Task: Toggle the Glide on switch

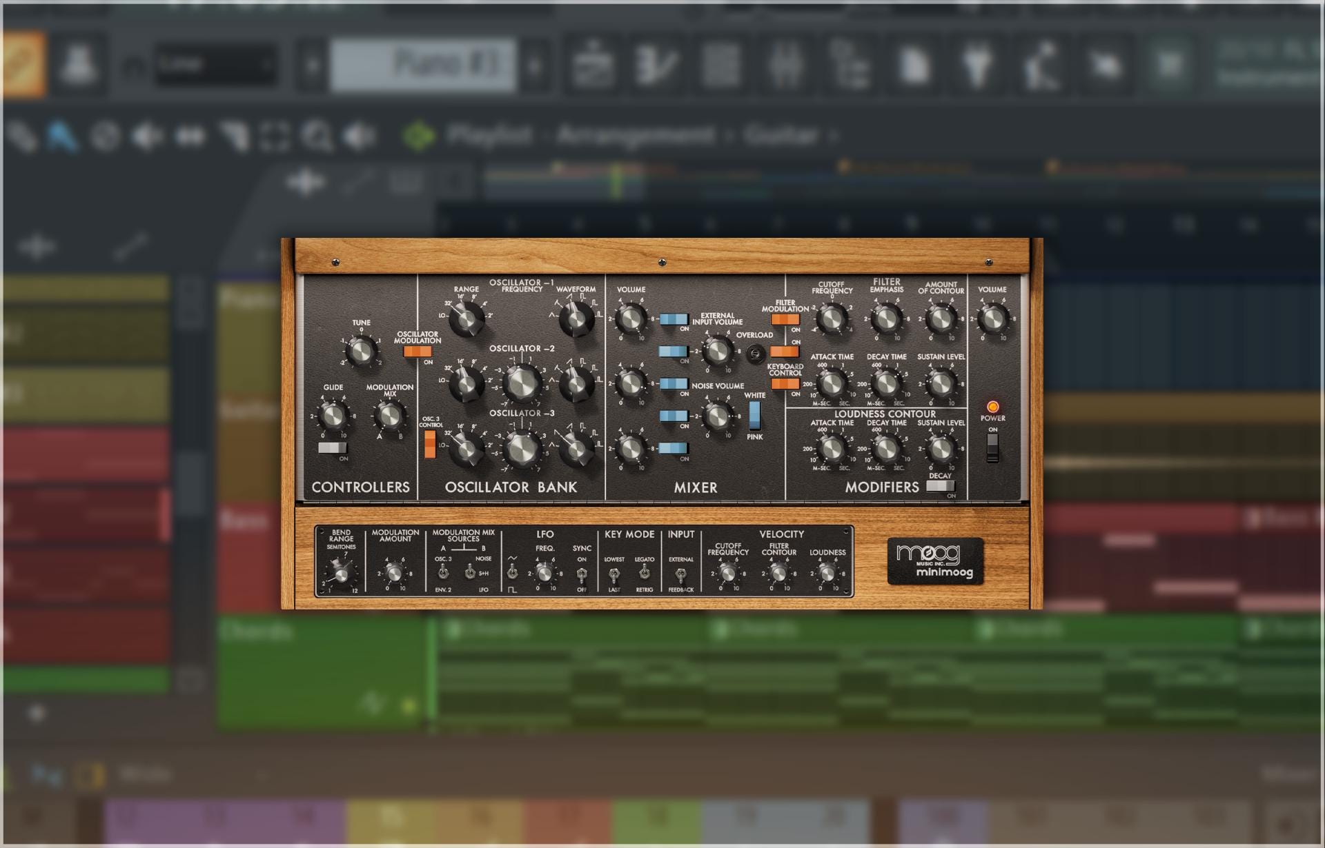Action: [x=332, y=448]
